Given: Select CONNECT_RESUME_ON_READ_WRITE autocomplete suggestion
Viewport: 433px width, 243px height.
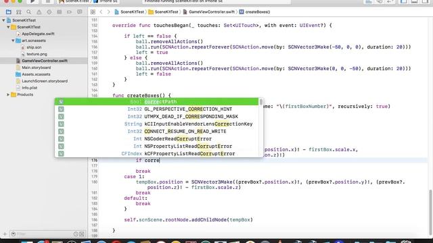Looking at the screenshot, I should tap(156, 132).
